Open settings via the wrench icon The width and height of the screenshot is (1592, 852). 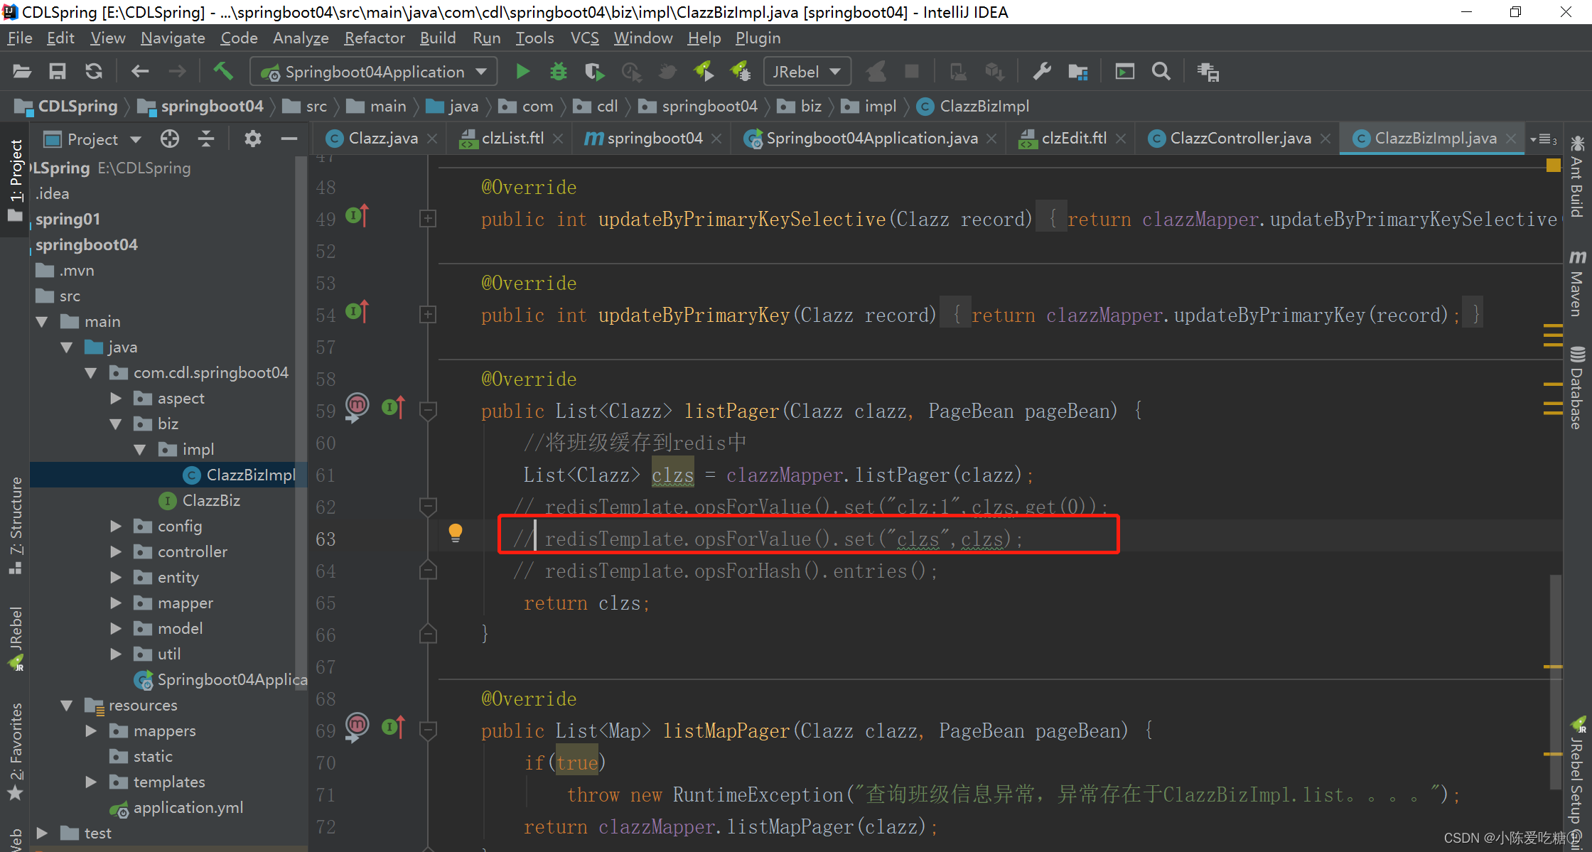[1041, 72]
